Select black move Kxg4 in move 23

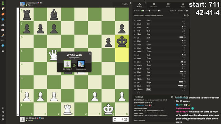coord(149,83)
